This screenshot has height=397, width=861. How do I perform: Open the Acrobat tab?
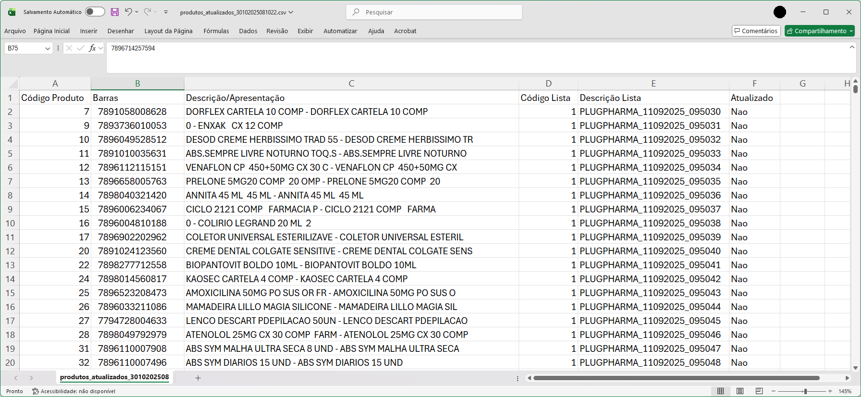(405, 31)
